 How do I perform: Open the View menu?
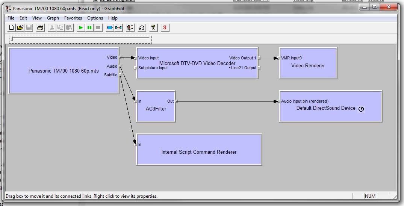coord(37,18)
